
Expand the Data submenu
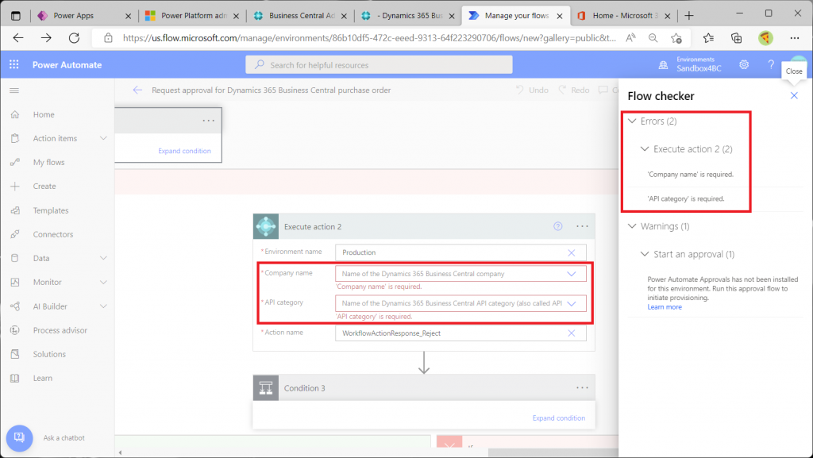103,258
